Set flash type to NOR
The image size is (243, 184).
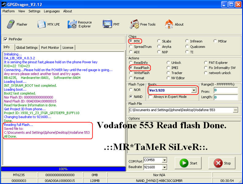tap(131, 90)
